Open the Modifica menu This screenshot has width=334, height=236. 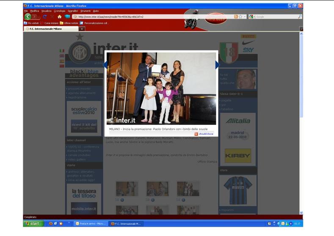(x=35, y=11)
